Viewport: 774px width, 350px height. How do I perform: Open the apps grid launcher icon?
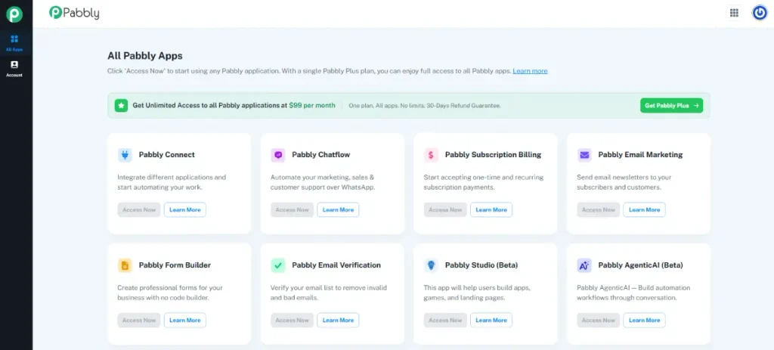coord(734,13)
